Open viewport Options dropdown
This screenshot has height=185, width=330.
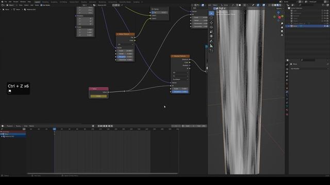[279, 8]
